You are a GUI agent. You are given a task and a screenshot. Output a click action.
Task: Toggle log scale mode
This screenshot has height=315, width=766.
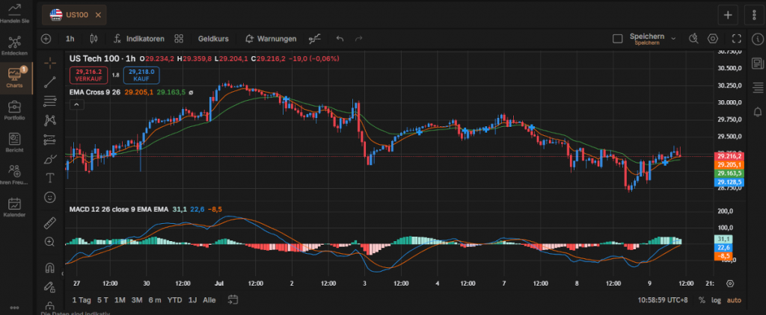(x=716, y=300)
